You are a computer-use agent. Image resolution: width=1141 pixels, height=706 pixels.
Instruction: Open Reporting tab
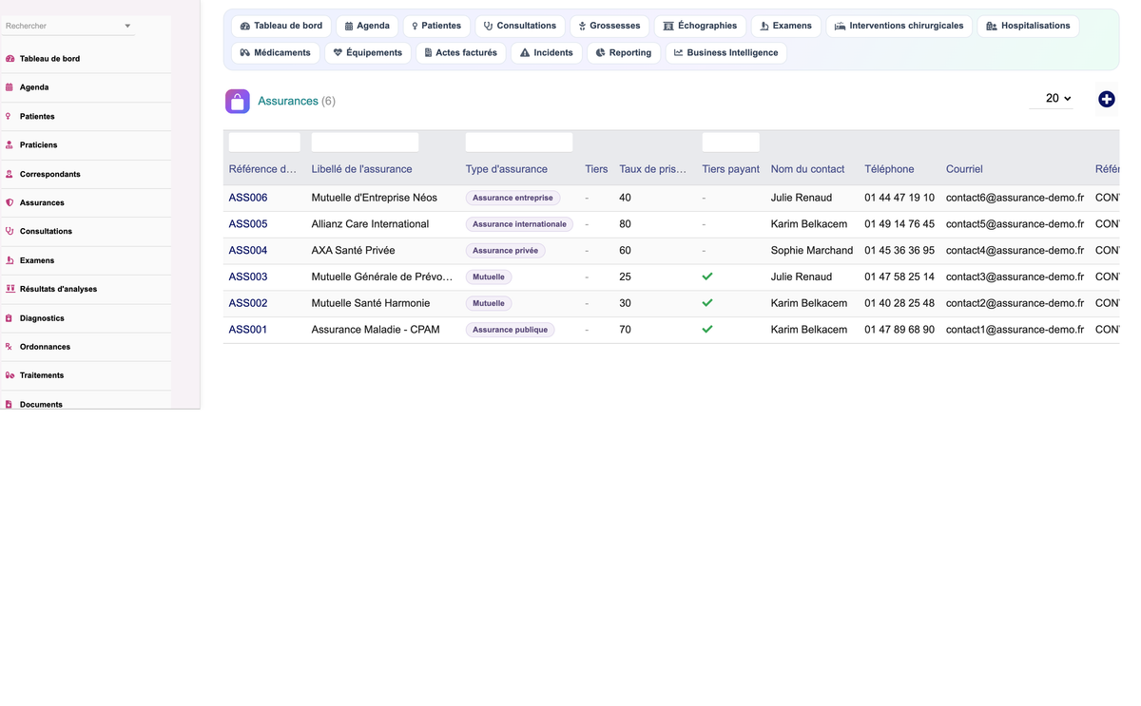pyautogui.click(x=624, y=52)
